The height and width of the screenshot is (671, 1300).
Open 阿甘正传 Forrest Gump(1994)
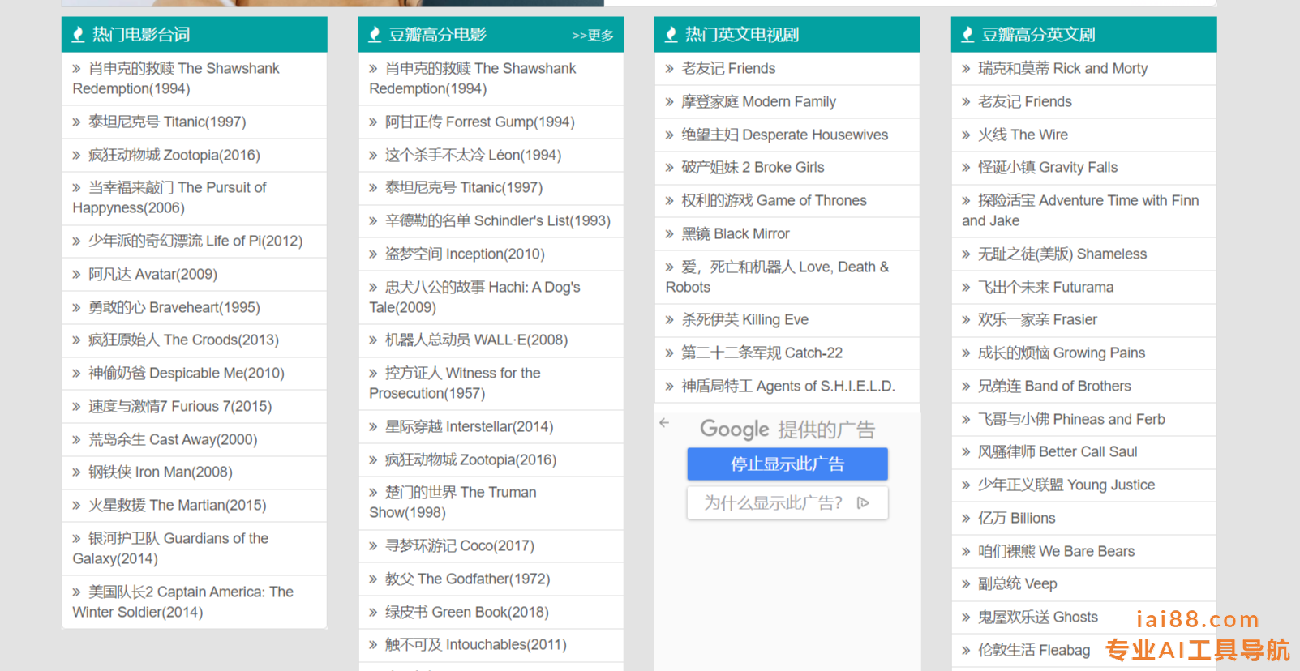click(480, 122)
